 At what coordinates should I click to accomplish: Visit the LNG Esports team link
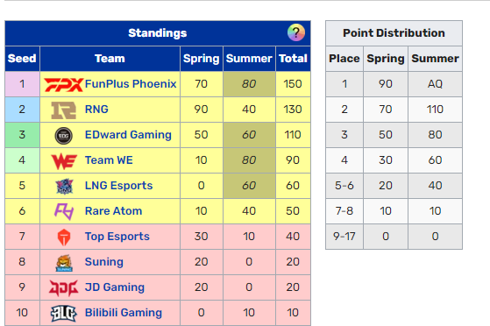[118, 186]
